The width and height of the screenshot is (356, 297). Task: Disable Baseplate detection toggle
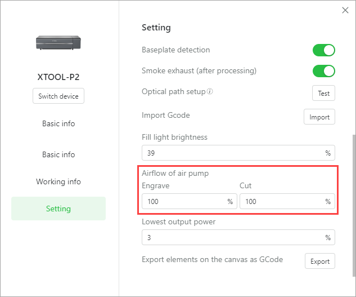(324, 50)
